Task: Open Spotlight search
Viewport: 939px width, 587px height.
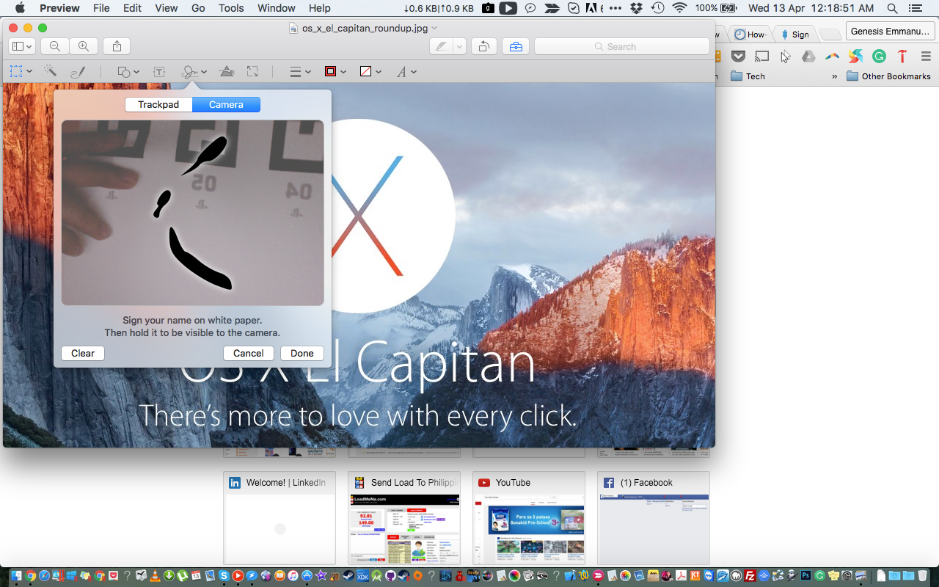Action: pos(892,8)
